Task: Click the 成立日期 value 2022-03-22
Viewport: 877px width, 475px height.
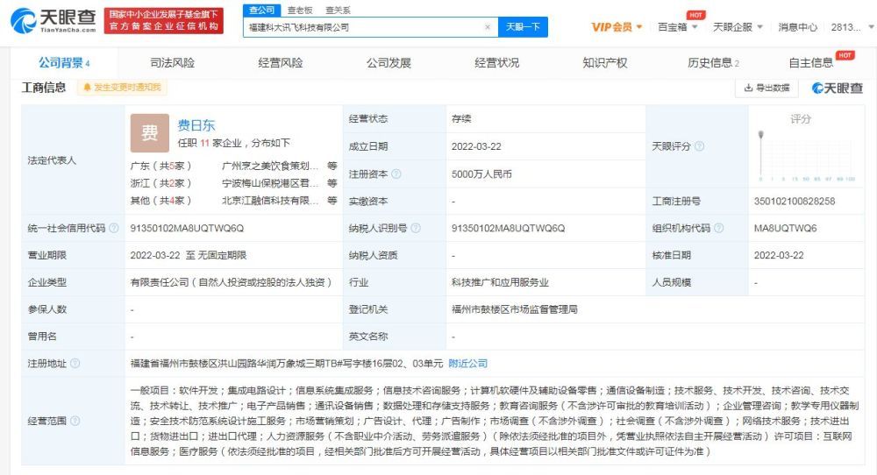Action: pyautogui.click(x=476, y=146)
